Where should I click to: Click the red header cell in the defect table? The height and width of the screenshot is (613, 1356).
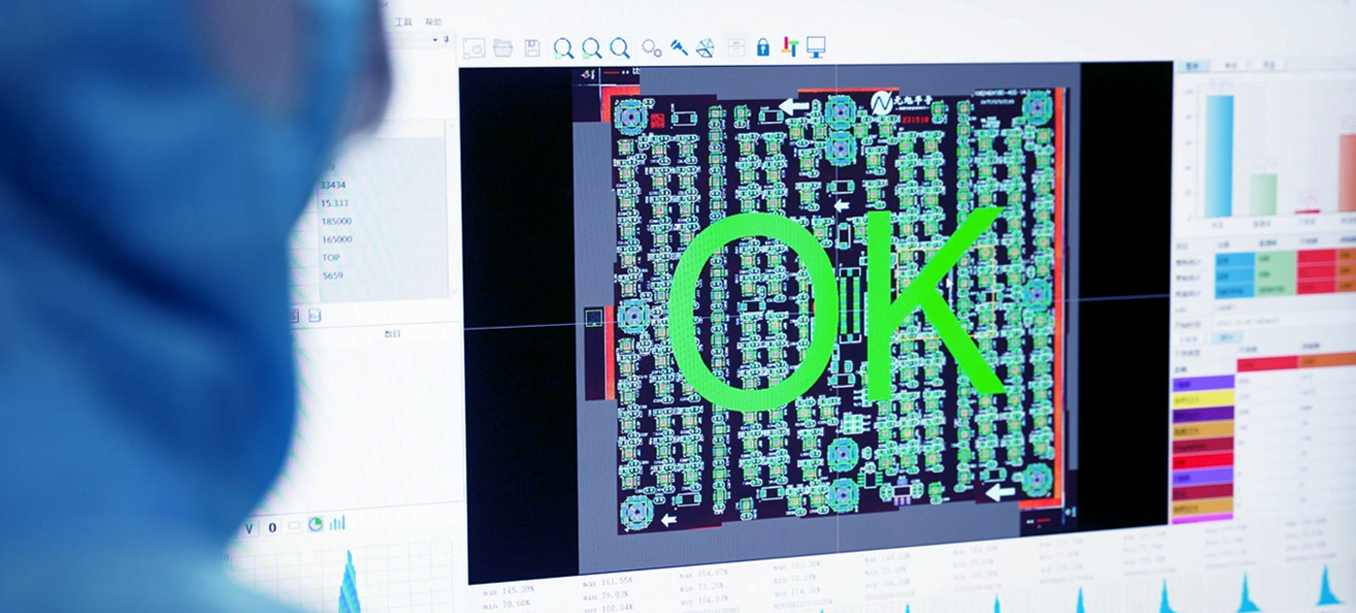click(x=1268, y=363)
